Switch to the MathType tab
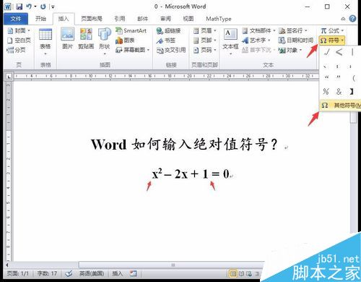361x282 pixels. tap(219, 19)
